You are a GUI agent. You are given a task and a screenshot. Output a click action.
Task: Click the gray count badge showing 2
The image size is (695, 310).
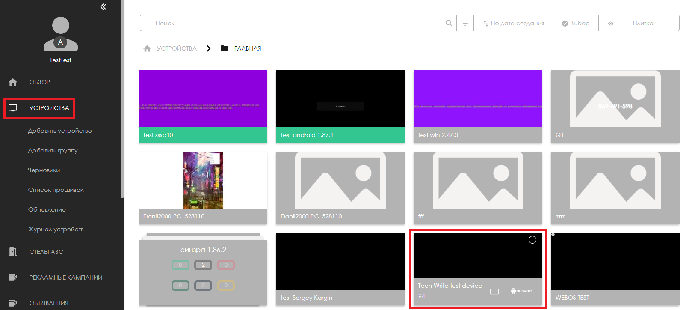203,265
